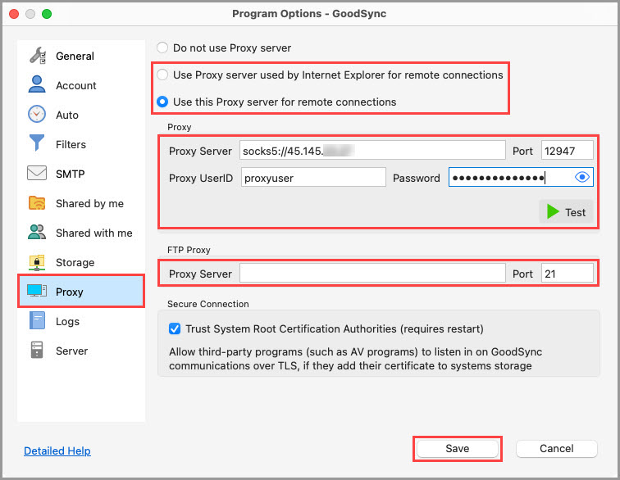
Task: Click the SMTP envelope icon
Action: pyautogui.click(x=38, y=174)
